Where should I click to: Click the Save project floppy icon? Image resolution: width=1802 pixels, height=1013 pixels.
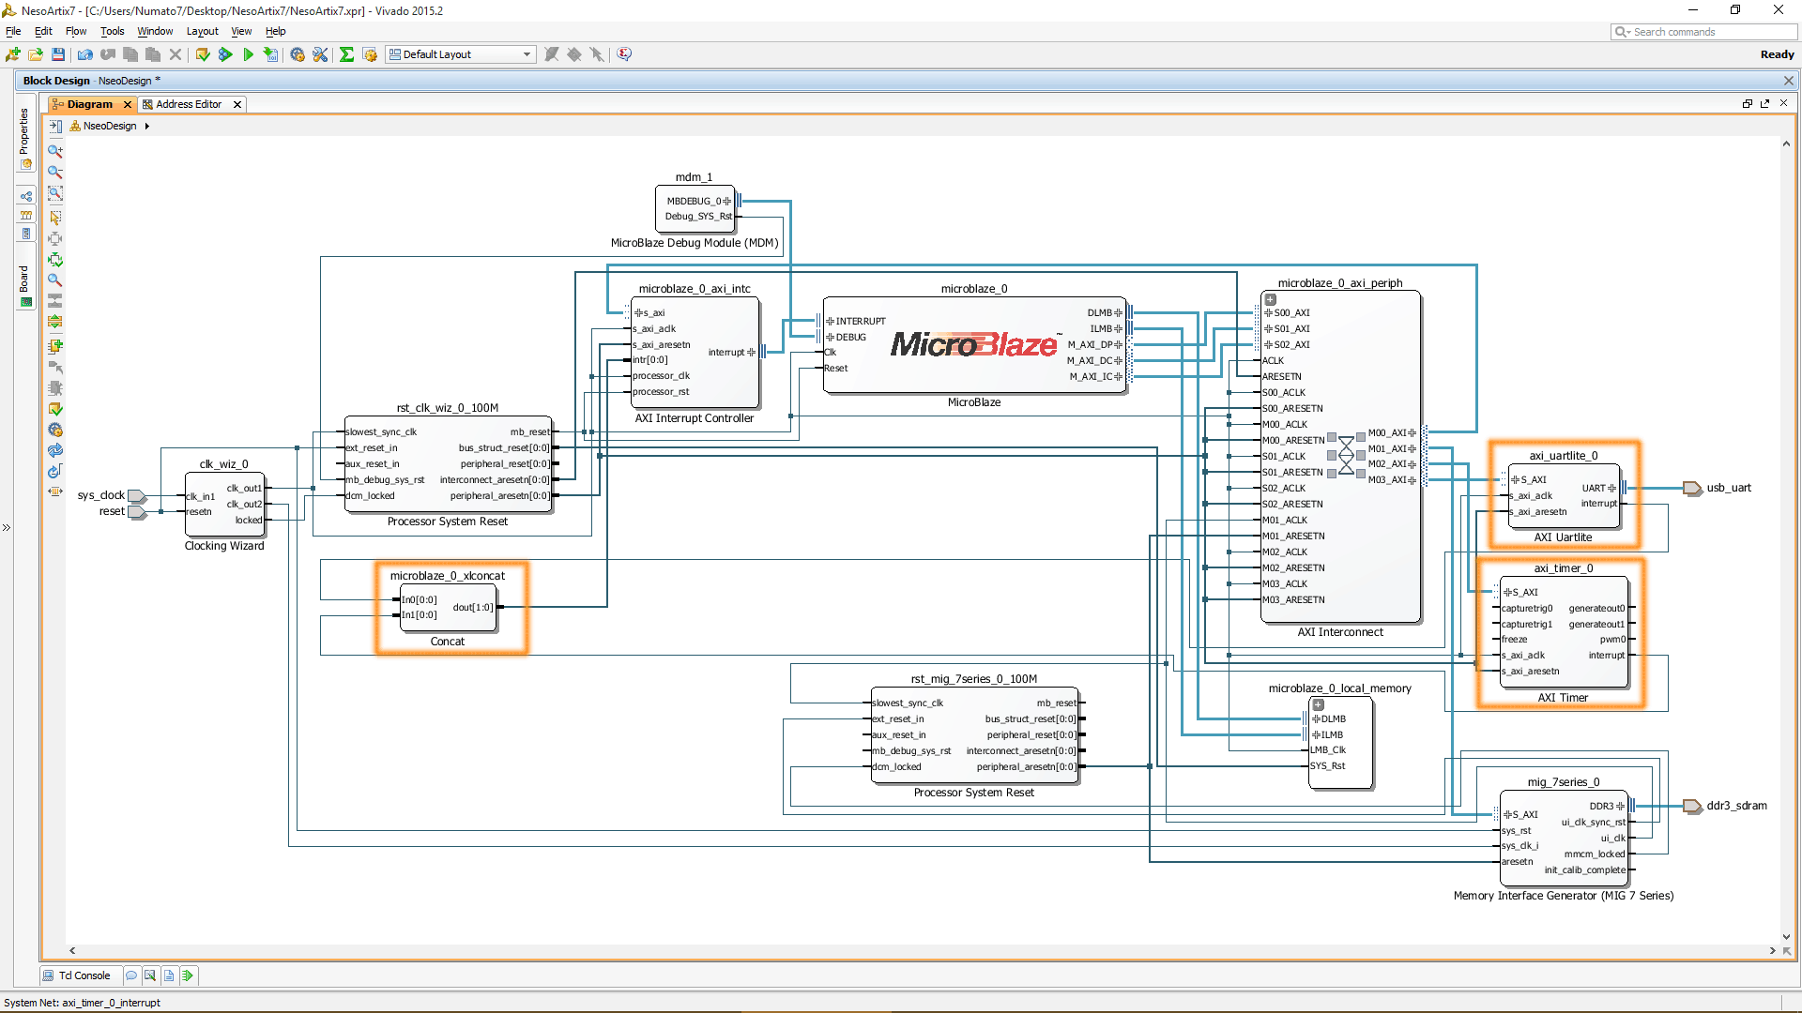click(x=58, y=54)
